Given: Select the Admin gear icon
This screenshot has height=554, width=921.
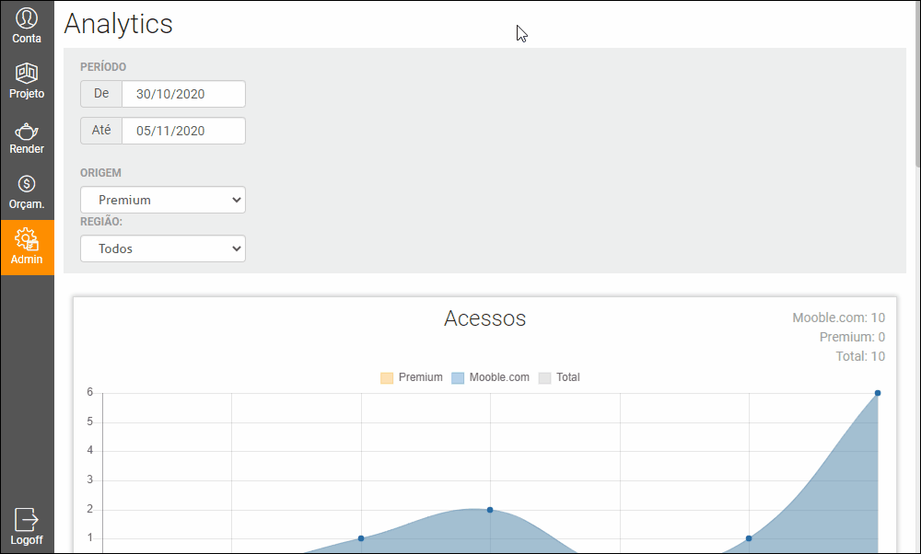Looking at the screenshot, I should (x=27, y=239).
